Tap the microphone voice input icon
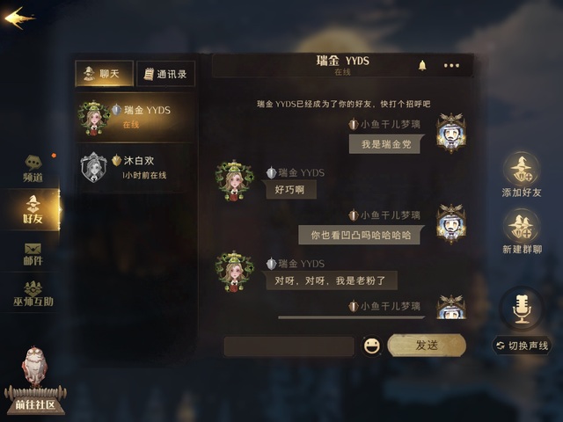The image size is (563, 422). 522,309
